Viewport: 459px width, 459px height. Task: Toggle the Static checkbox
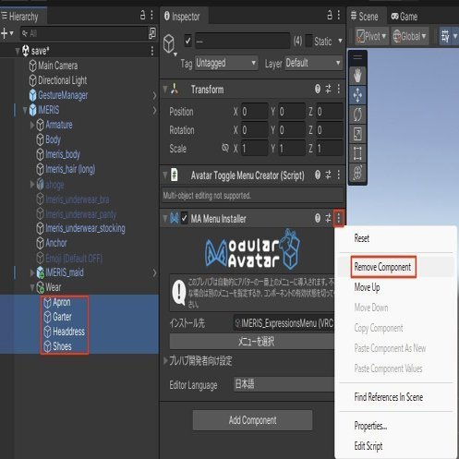point(308,41)
